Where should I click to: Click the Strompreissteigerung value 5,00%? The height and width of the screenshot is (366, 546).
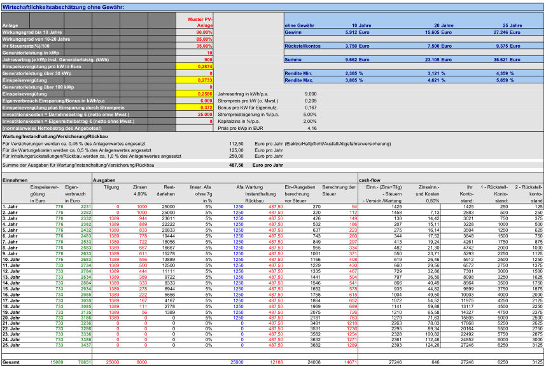[x=310, y=115]
